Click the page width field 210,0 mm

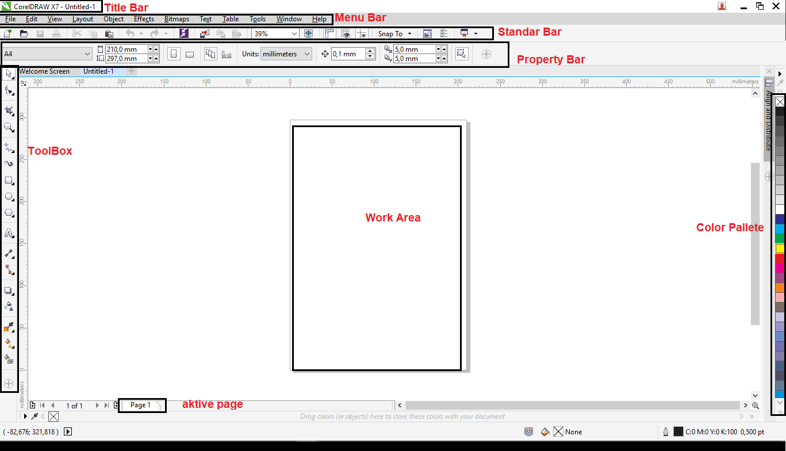click(126, 49)
